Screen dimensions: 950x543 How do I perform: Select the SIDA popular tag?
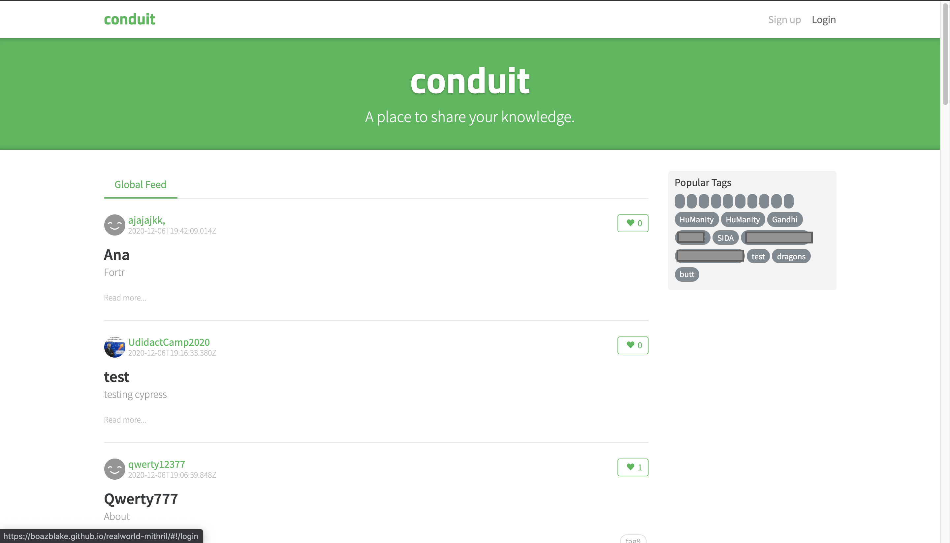pos(725,238)
